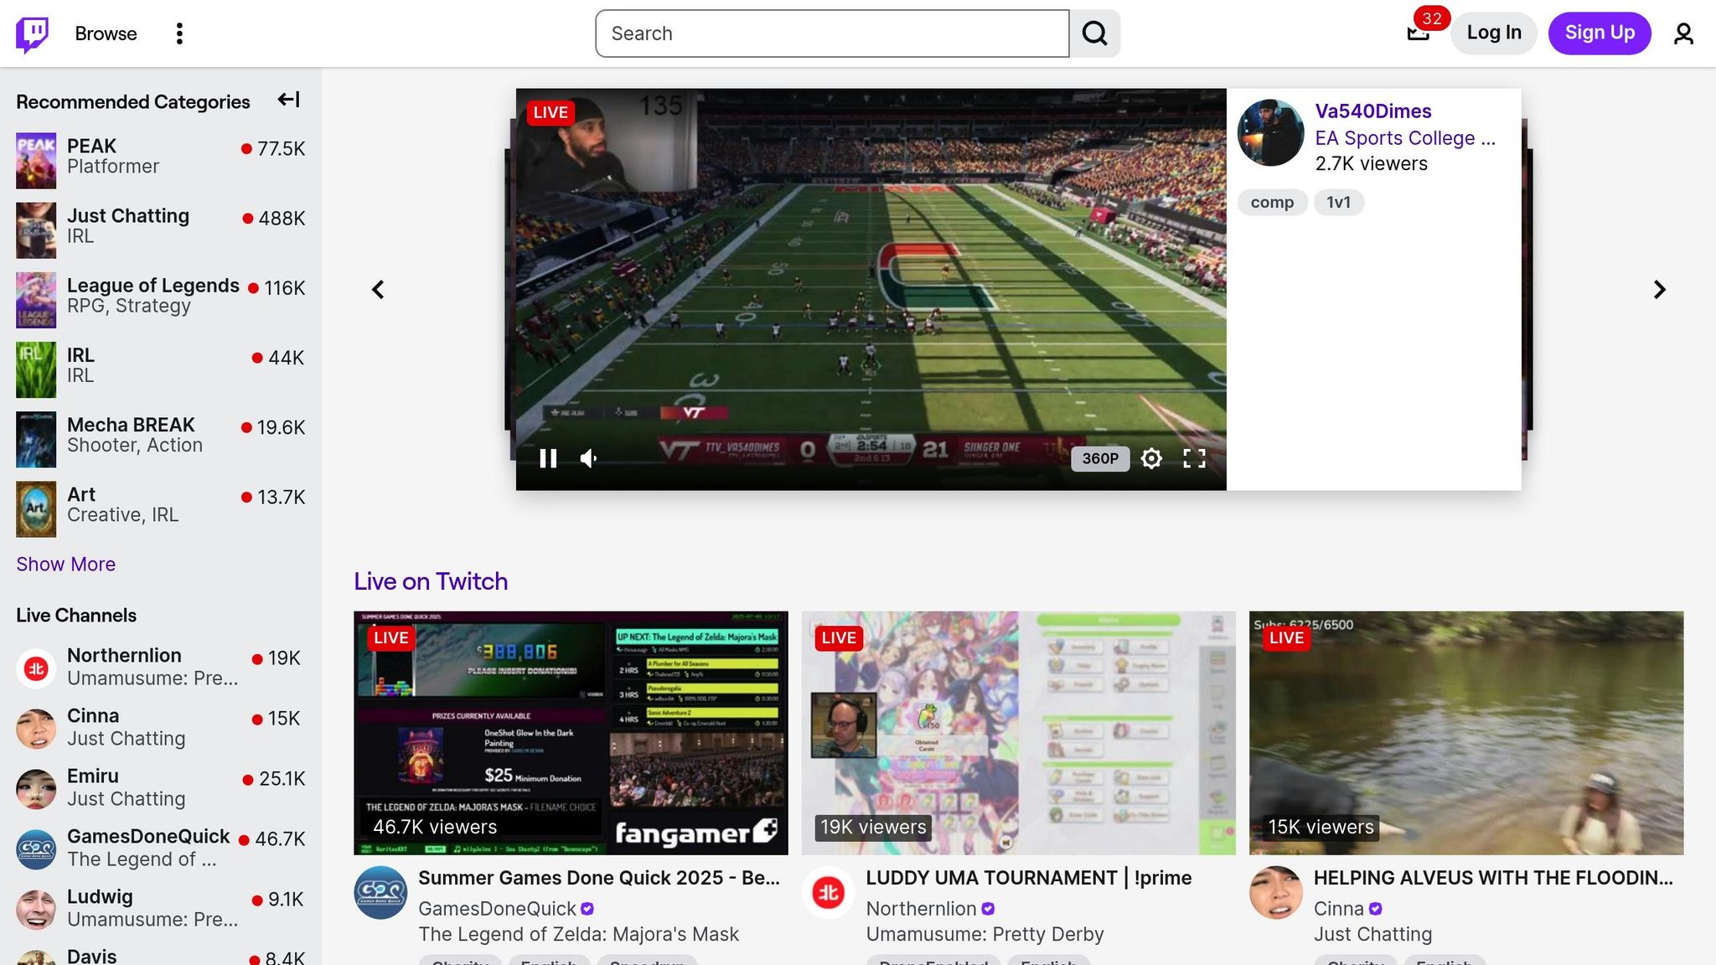Image resolution: width=1716 pixels, height=965 pixels.
Task: Mute the featured stream audio
Action: [590, 458]
